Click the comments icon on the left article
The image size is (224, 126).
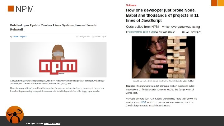click(103, 37)
